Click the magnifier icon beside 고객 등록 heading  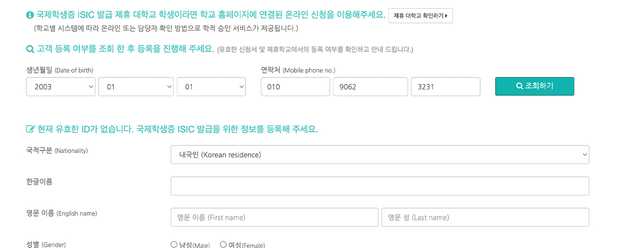click(30, 50)
